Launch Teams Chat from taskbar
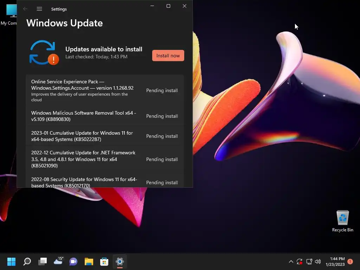This screenshot has height=270, width=360. [x=73, y=262]
